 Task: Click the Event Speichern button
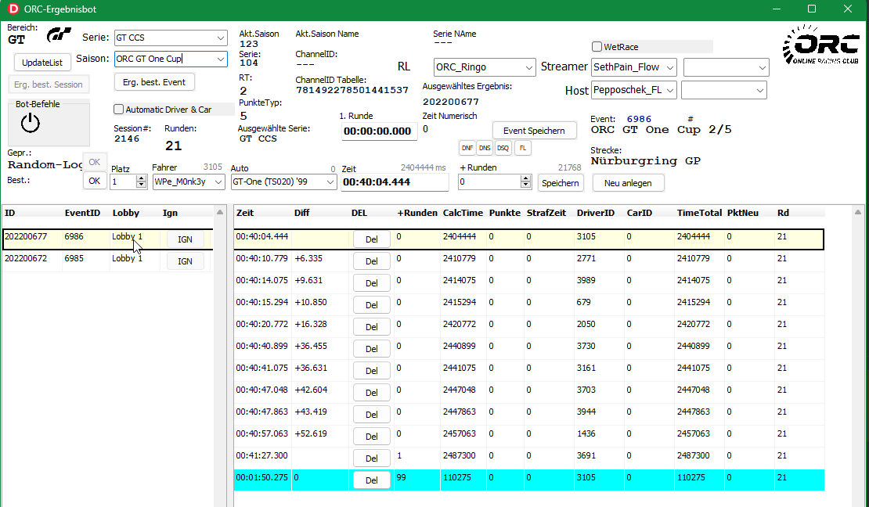(x=534, y=131)
